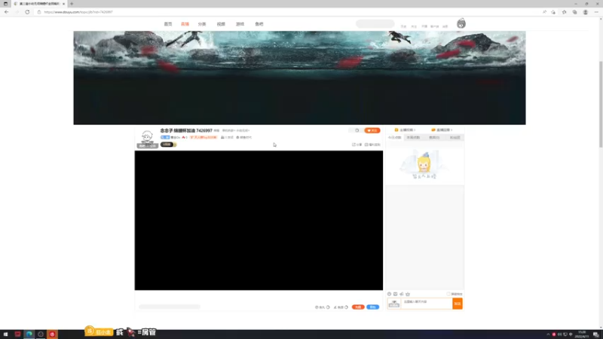Viewport: 603px width, 339px height.
Task: Click the horn icon in the chat toolbar
Action: (x=402, y=294)
